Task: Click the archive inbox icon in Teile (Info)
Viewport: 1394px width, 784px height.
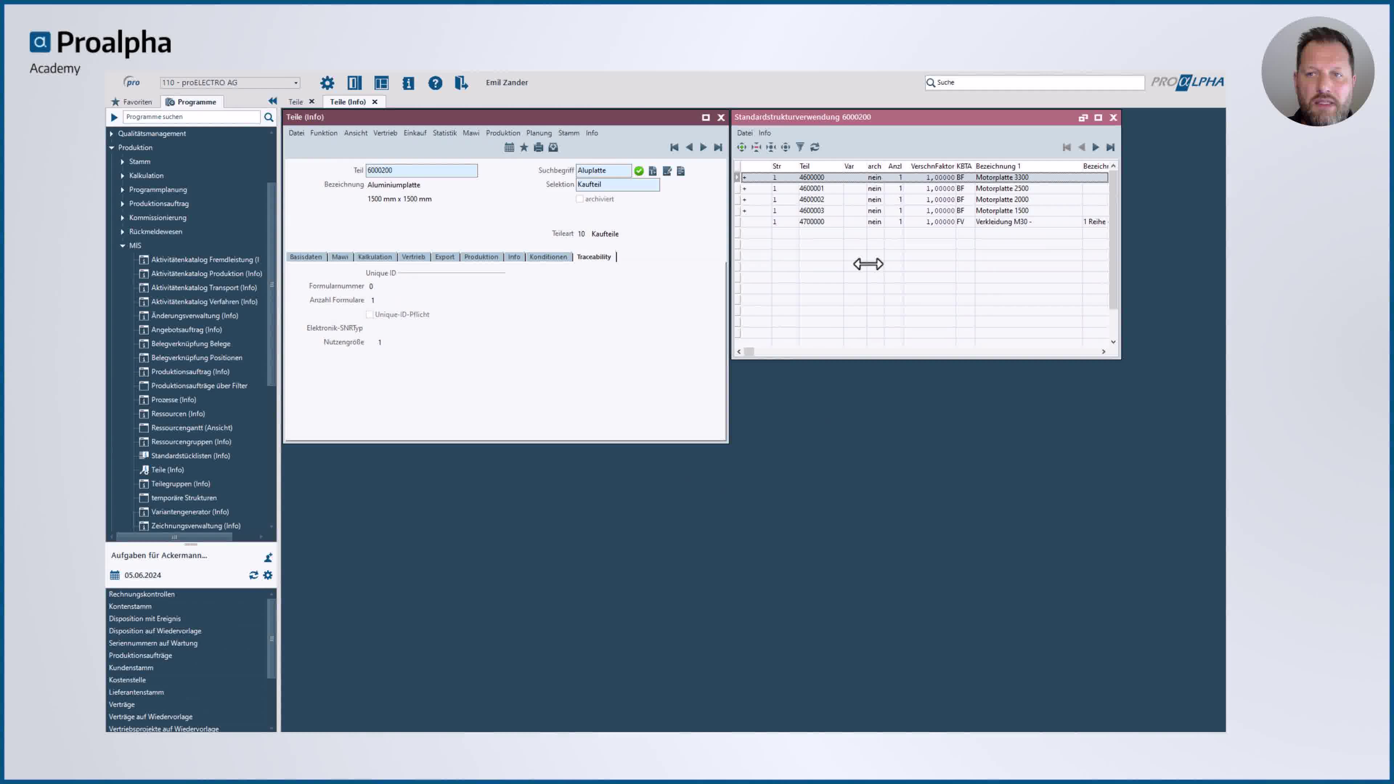Action: pos(553,147)
